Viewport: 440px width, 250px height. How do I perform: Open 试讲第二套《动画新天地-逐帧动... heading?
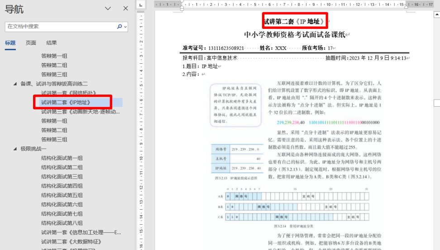click(80, 112)
